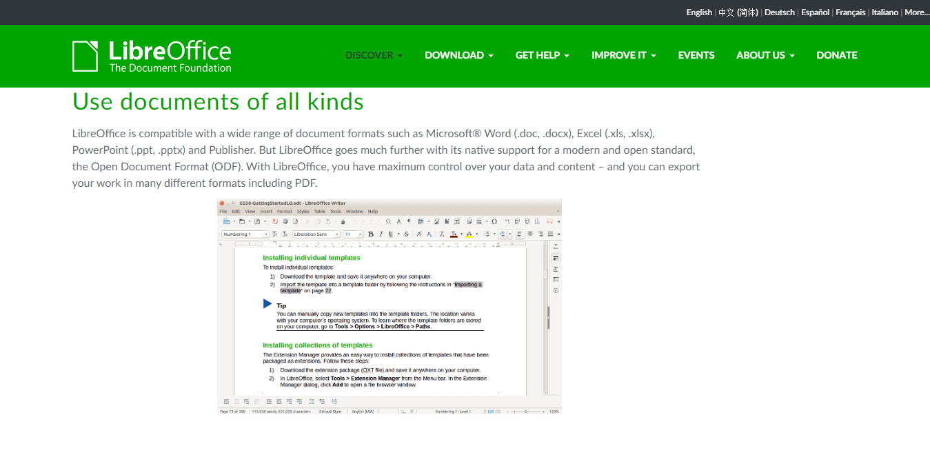
Task: Switch site language to 中文 (简体)
Action: (x=738, y=12)
